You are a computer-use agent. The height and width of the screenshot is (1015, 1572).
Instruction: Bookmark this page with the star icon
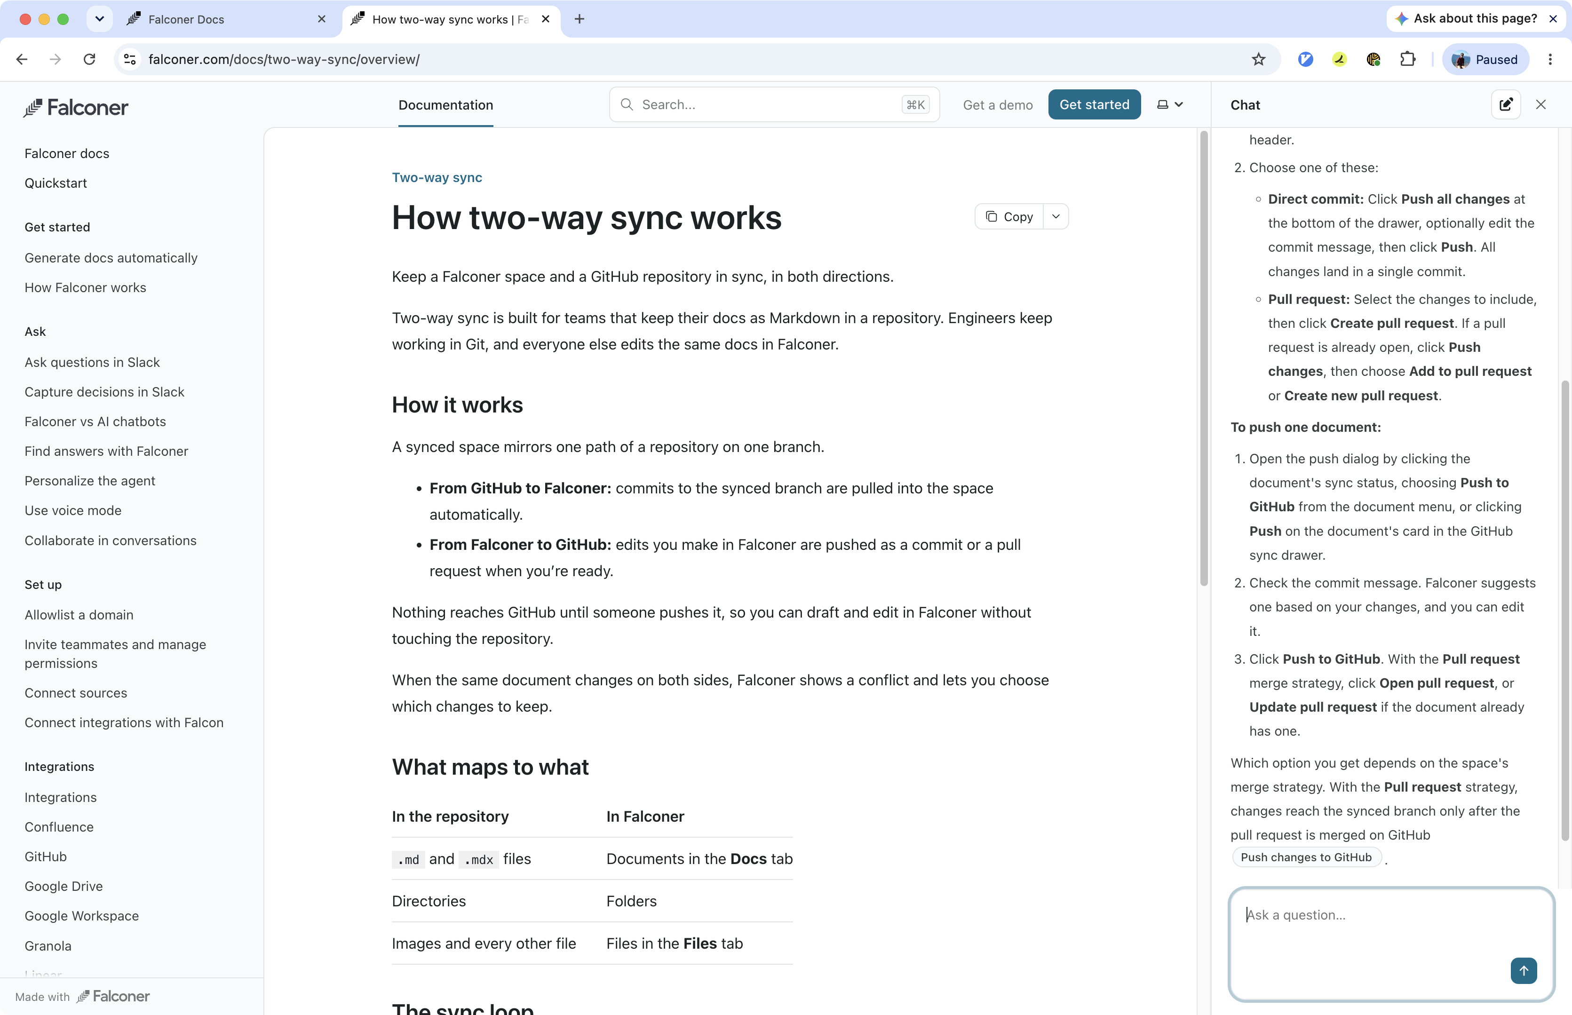coord(1258,59)
